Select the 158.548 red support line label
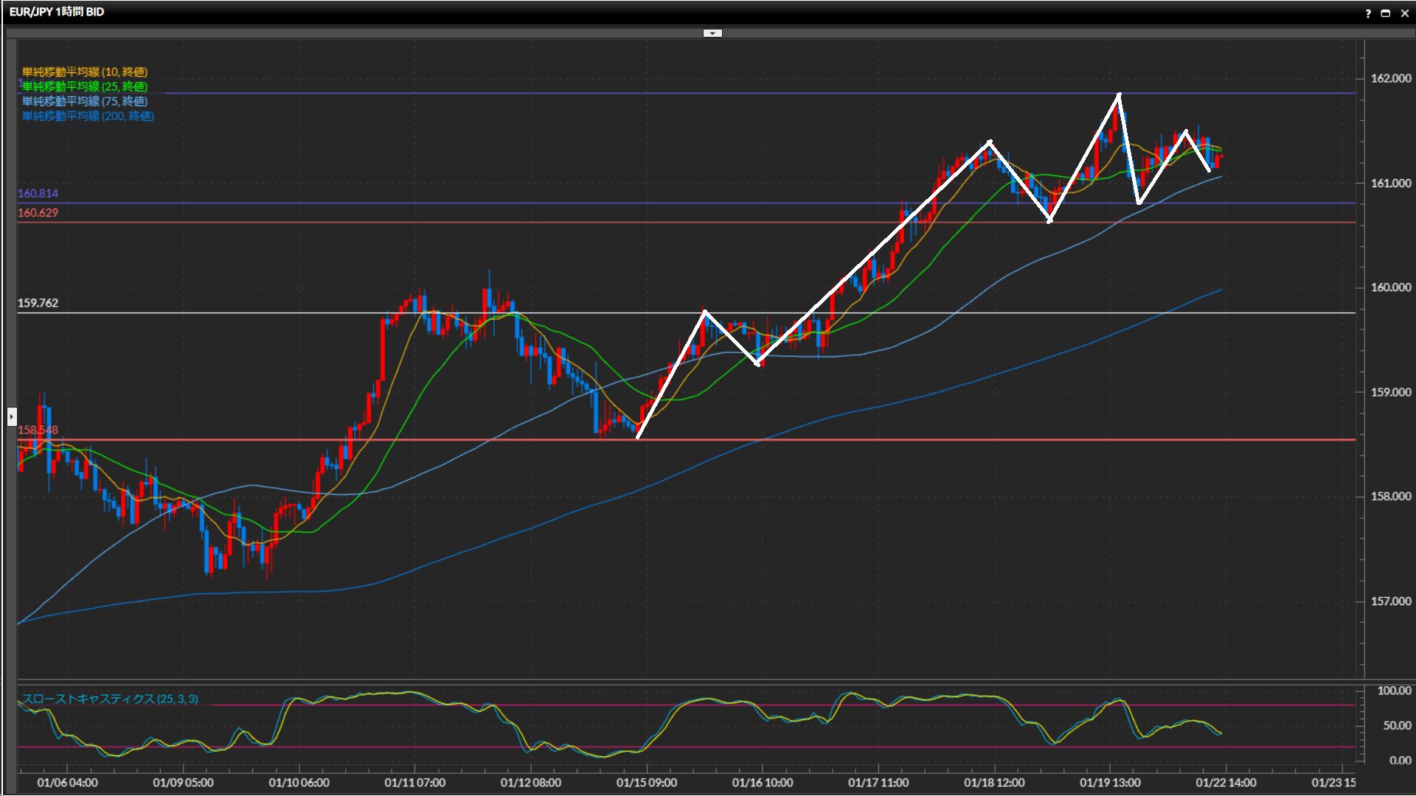 click(x=38, y=430)
